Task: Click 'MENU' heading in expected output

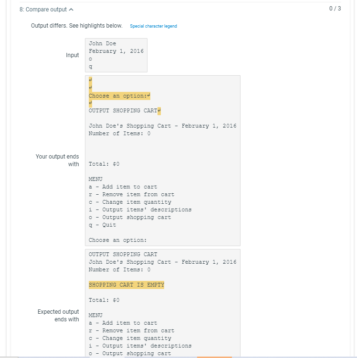Action: coord(95,315)
